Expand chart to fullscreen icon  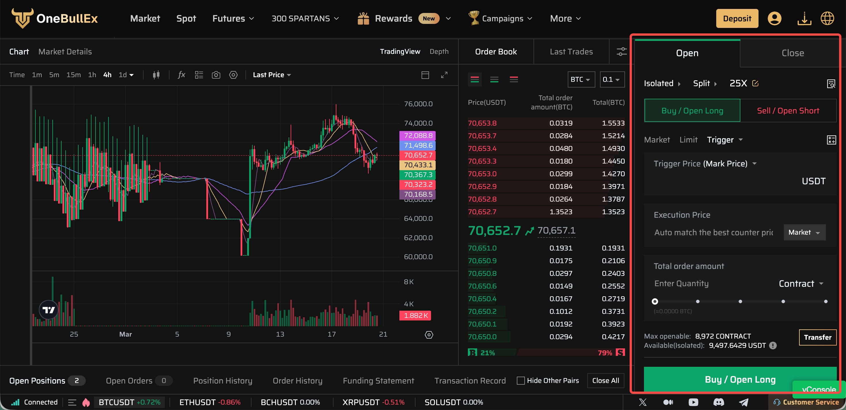[444, 75]
